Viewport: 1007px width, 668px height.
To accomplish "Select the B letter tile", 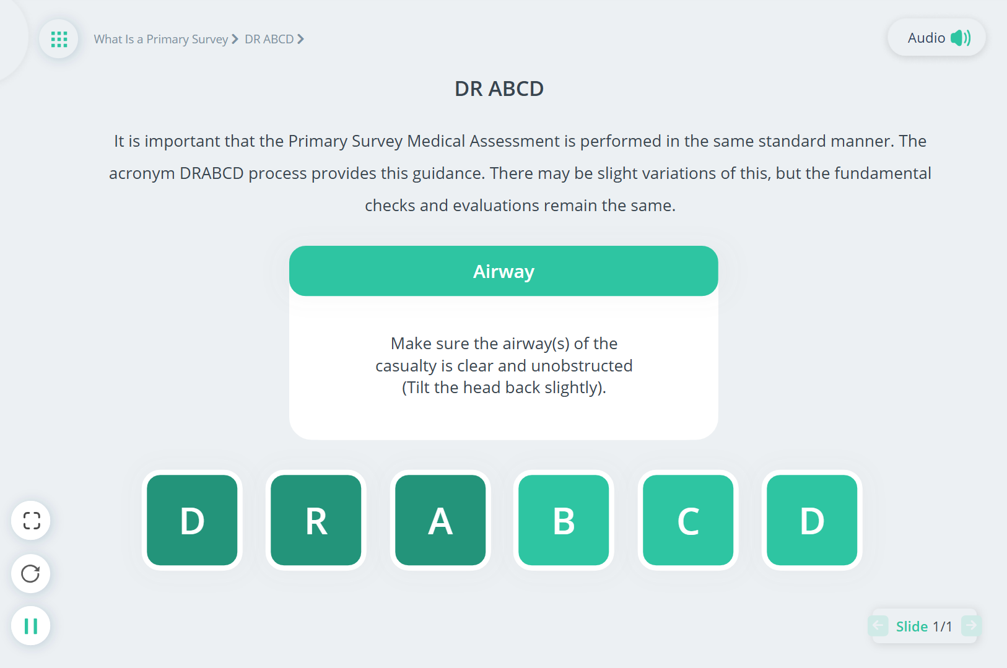I will click(x=564, y=521).
